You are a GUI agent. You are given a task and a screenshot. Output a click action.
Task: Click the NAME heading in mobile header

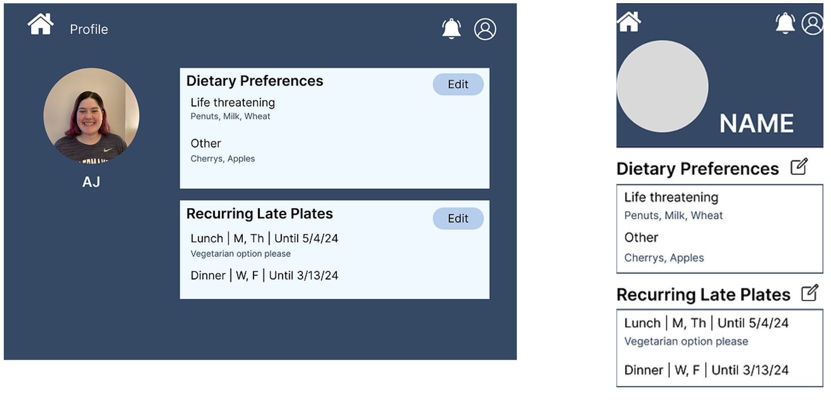coord(757,123)
